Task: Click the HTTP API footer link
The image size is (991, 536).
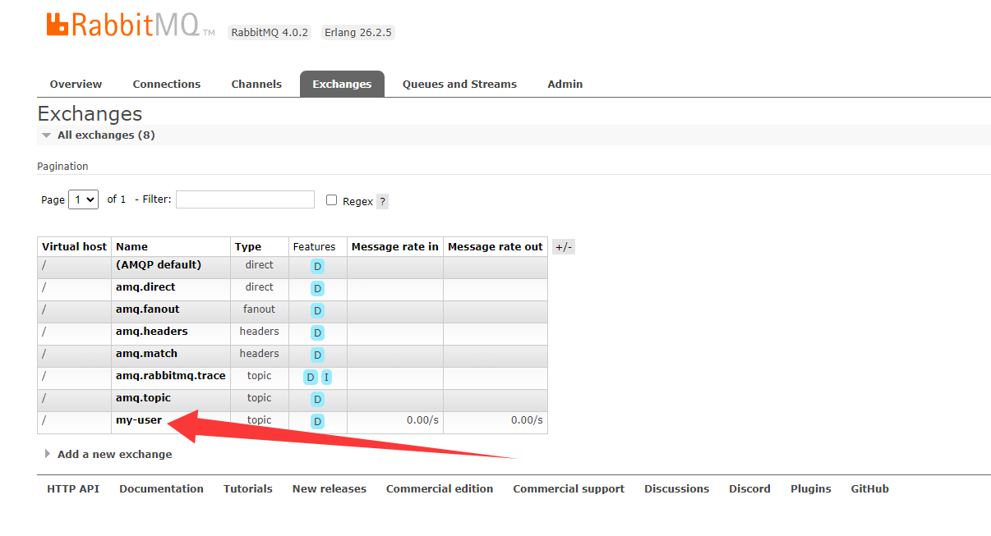Action: point(73,489)
